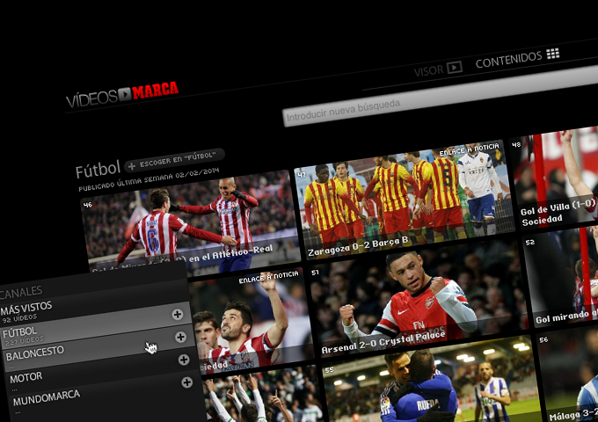This screenshot has height=422, width=598.
Task: Click the '227 vídeos' count text
Action: pos(25,339)
